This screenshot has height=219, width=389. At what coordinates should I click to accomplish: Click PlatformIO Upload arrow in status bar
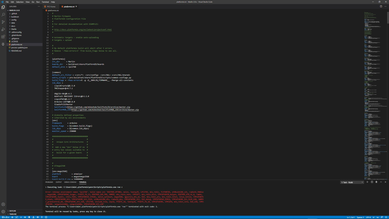pos(21,217)
